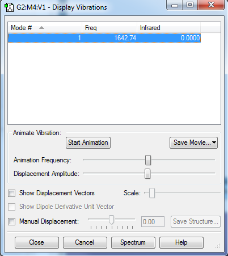Select vibration mode 1 row at 1642.74
The image size is (228, 256).
(x=104, y=38)
